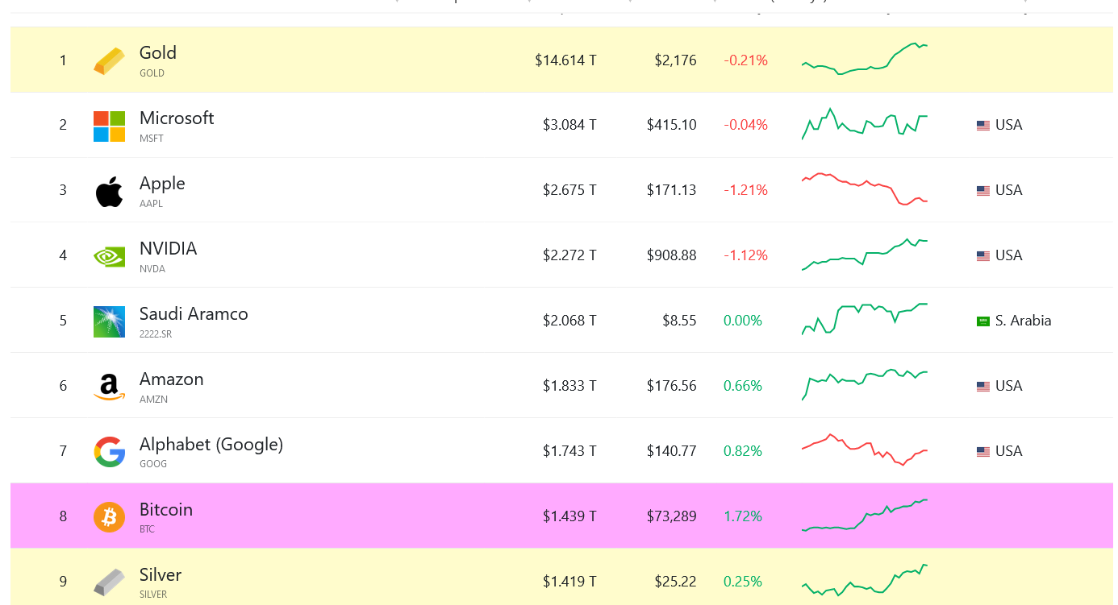Screen dimensions: 1118x605
Task: Click the Apple logo icon
Action: click(109, 192)
